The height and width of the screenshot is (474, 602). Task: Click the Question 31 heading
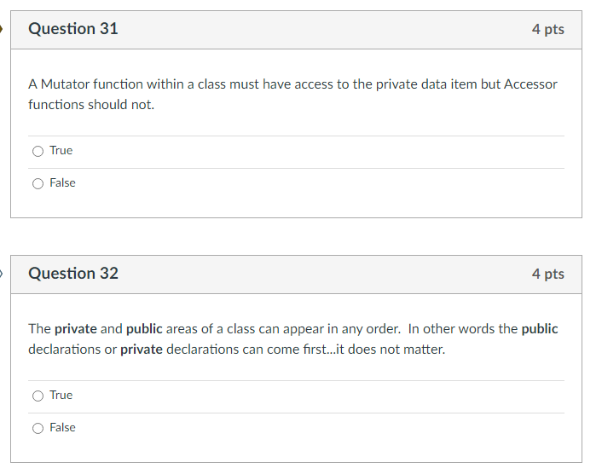coord(73,29)
